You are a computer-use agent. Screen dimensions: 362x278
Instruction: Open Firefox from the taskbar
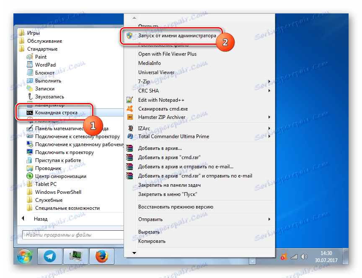click(102, 256)
